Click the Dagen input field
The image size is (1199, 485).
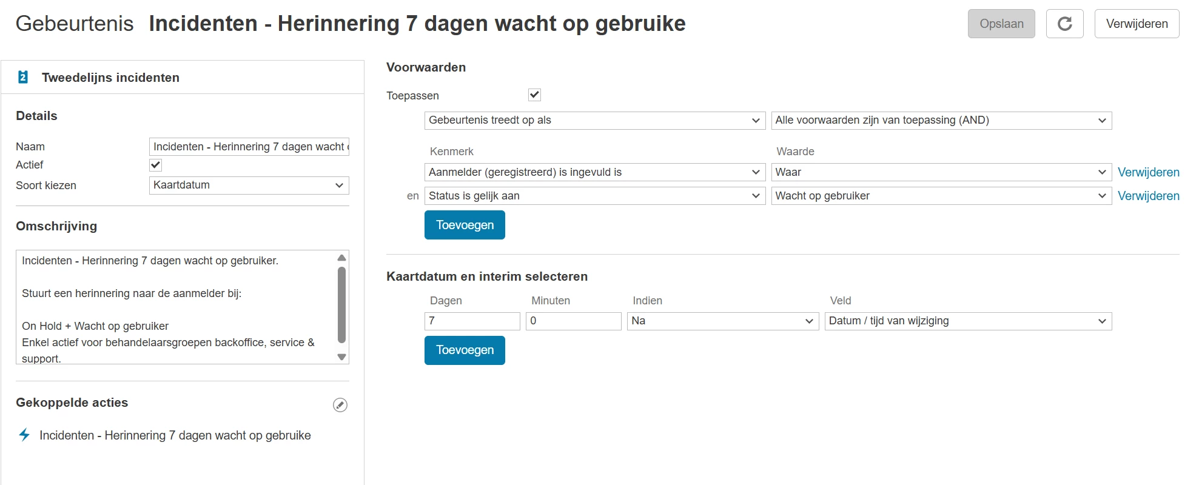472,321
